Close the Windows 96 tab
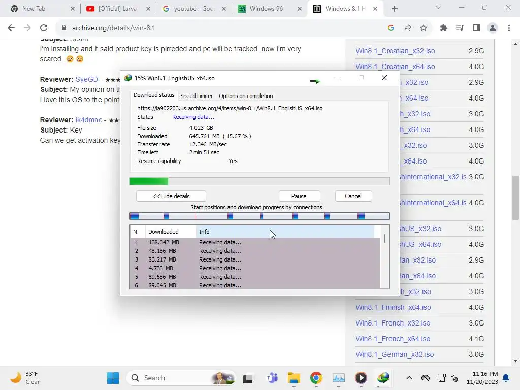The height and width of the screenshot is (390, 520). [300, 9]
